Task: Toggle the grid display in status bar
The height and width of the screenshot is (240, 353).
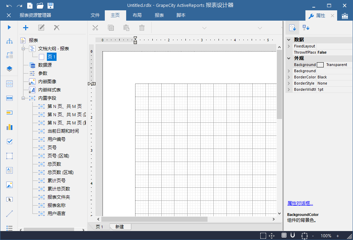Action: [284, 235]
